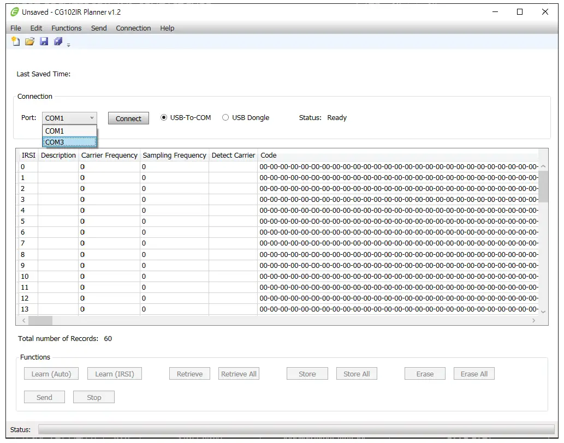Open the Functions menu
Viewport: 564px width, 443px height.
click(66, 28)
